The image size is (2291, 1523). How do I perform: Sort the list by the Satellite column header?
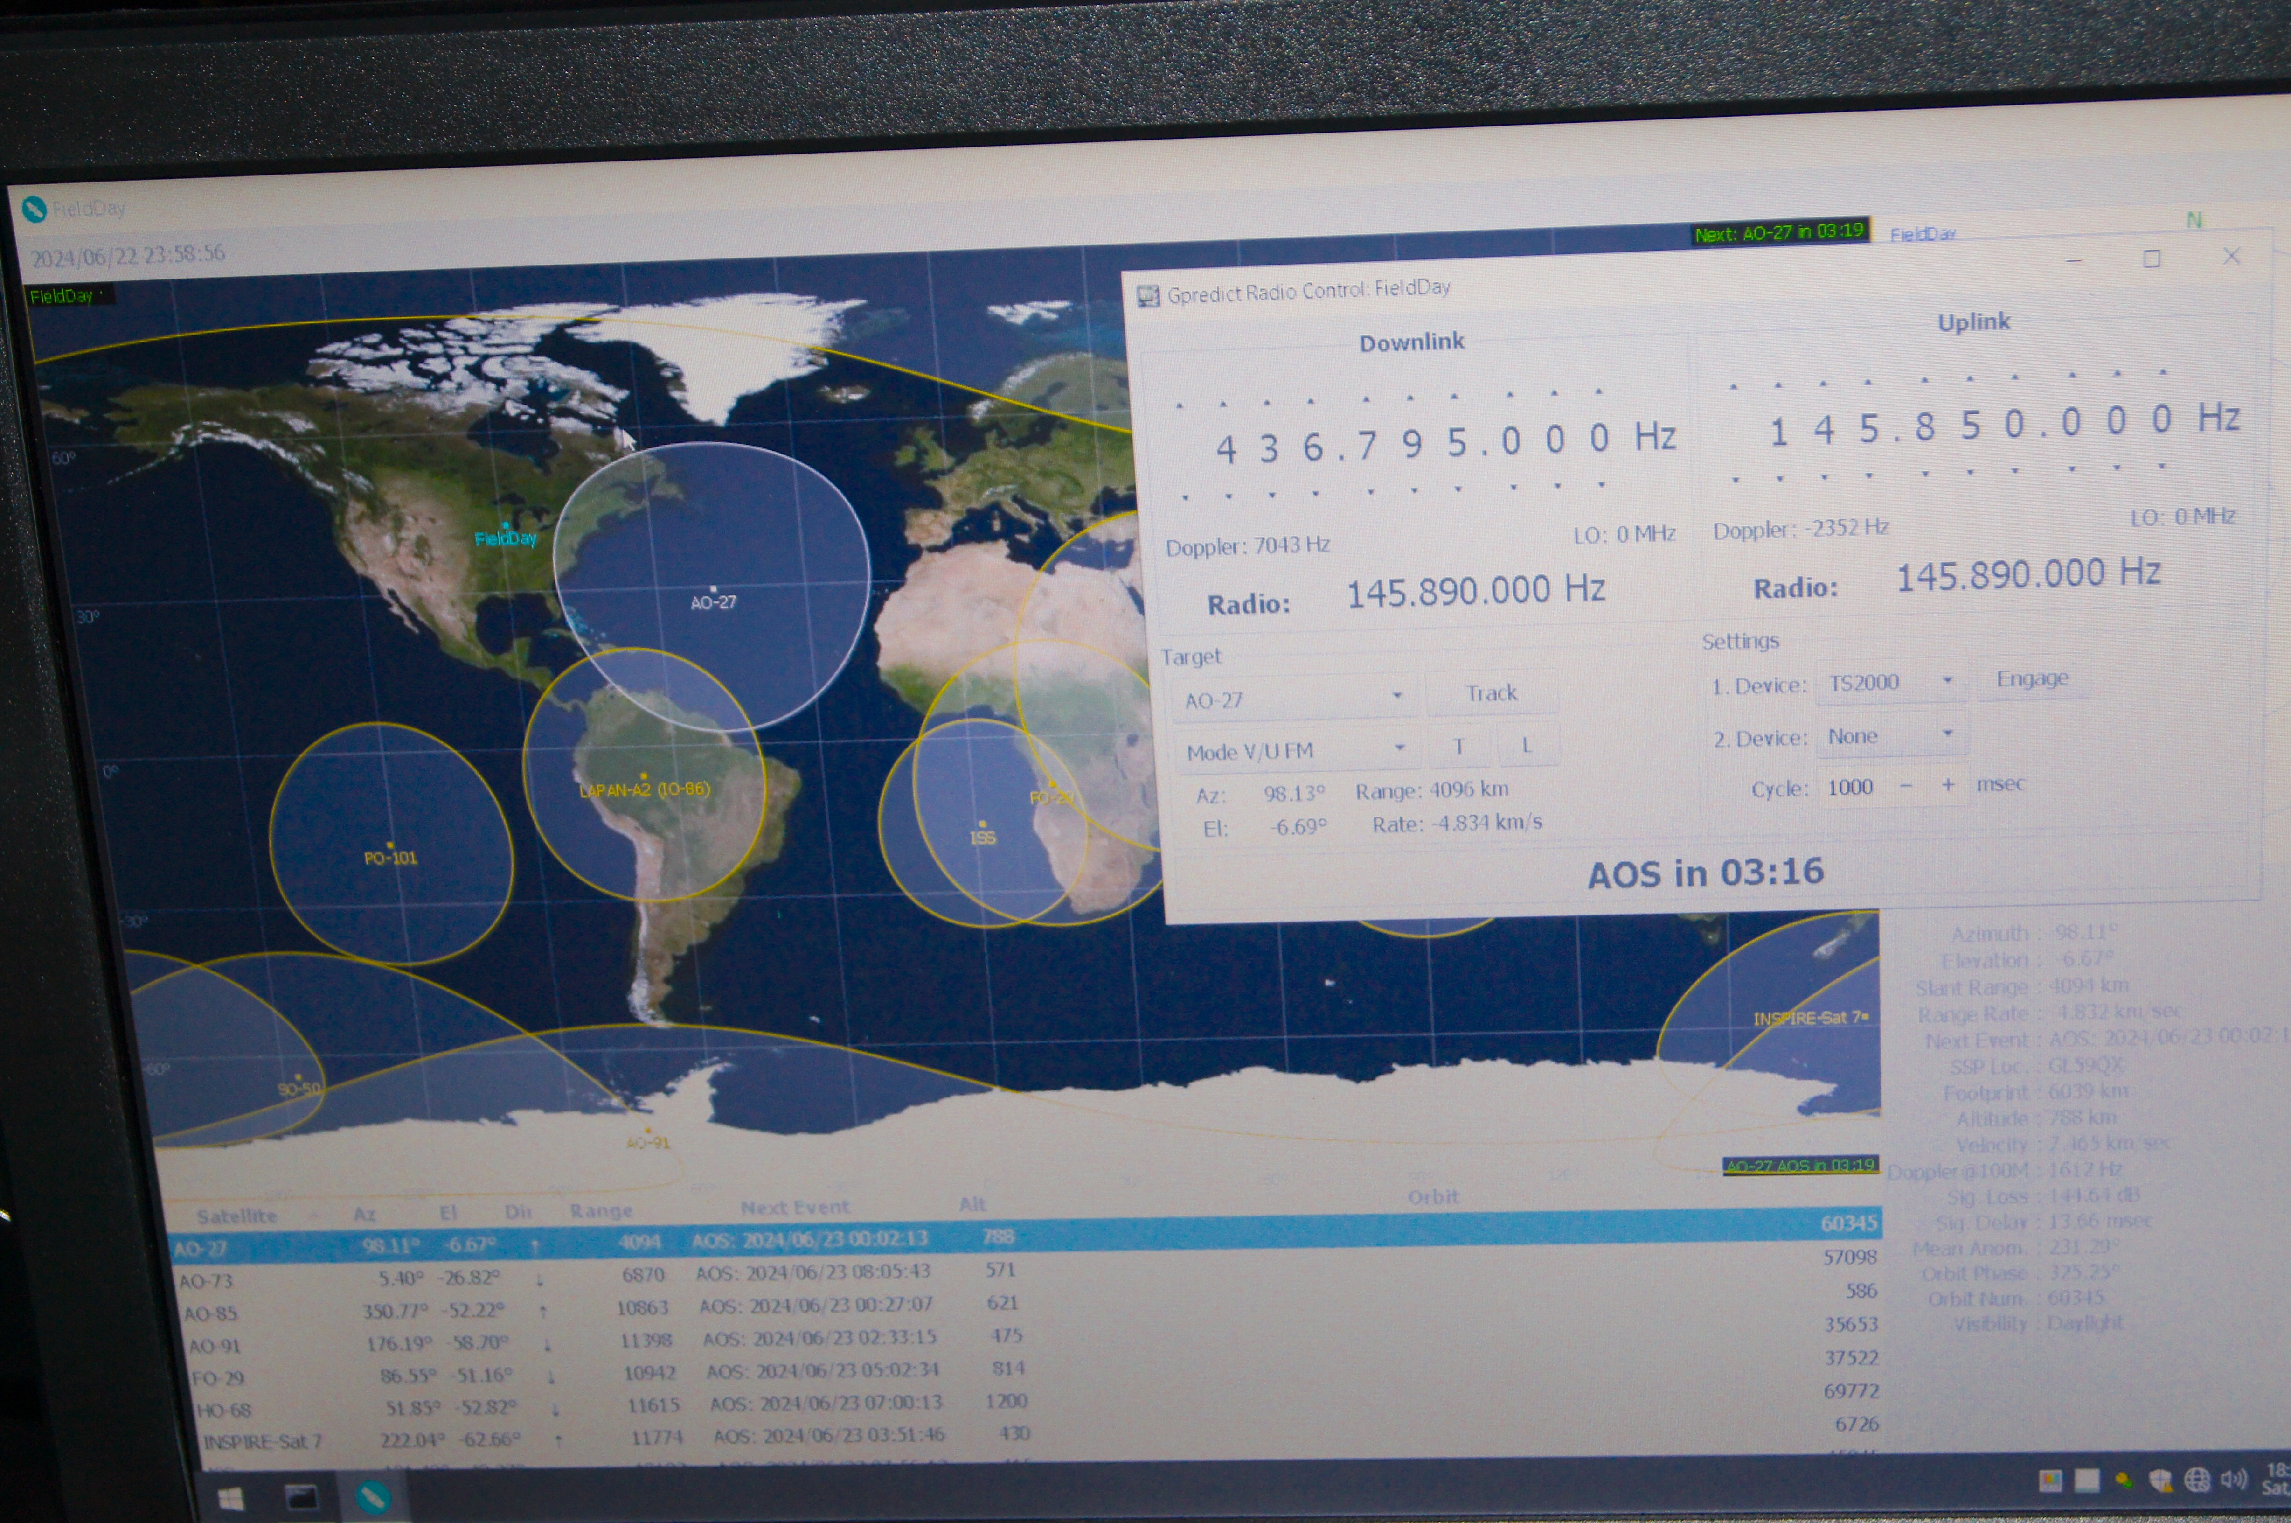click(x=236, y=1216)
